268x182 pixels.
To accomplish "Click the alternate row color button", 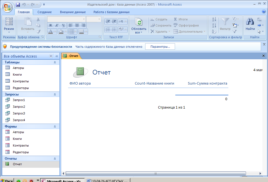I will (82, 32).
